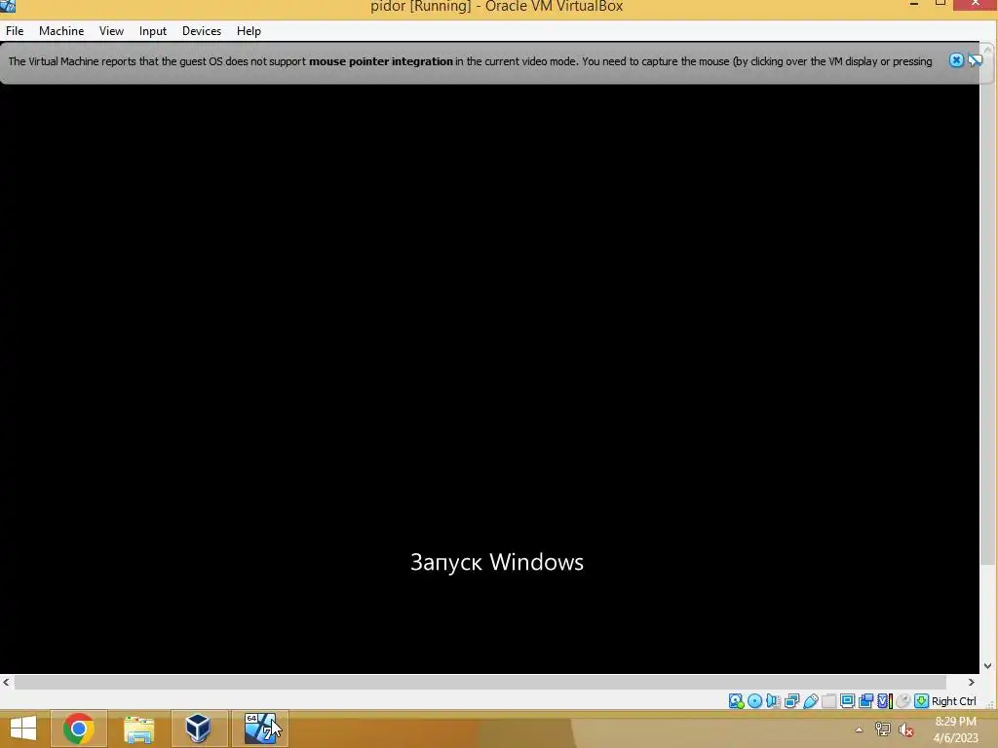Click the VirtualBox window title bar icon

8,6
